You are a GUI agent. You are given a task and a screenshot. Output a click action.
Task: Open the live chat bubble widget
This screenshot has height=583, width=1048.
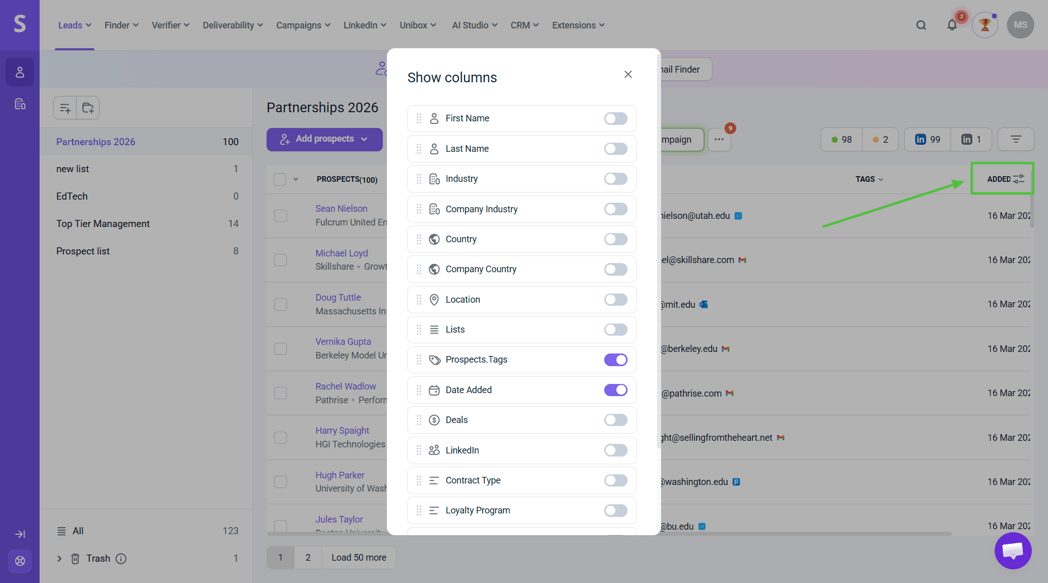[1012, 550]
